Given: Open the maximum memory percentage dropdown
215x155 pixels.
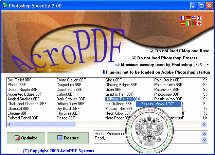Looking at the screenshot, I should pos(208,64).
